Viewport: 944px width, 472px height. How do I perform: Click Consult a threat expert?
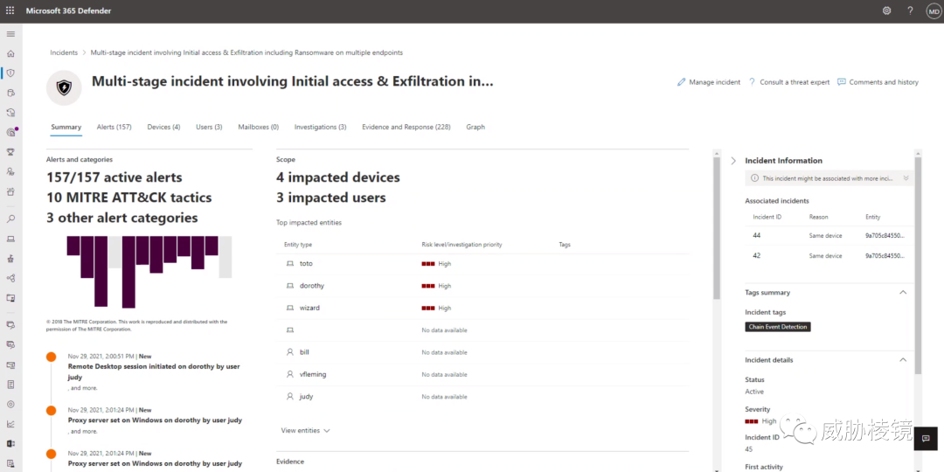click(788, 82)
